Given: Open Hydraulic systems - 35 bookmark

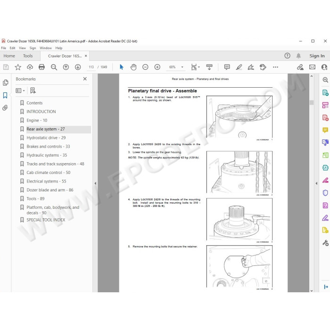Looking at the screenshot, I should tap(47, 155).
